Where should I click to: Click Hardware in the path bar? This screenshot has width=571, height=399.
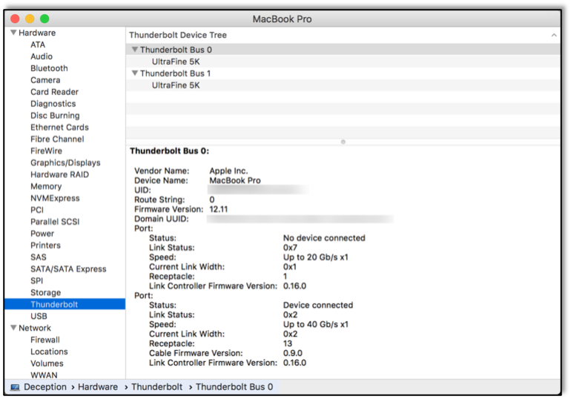coord(98,387)
